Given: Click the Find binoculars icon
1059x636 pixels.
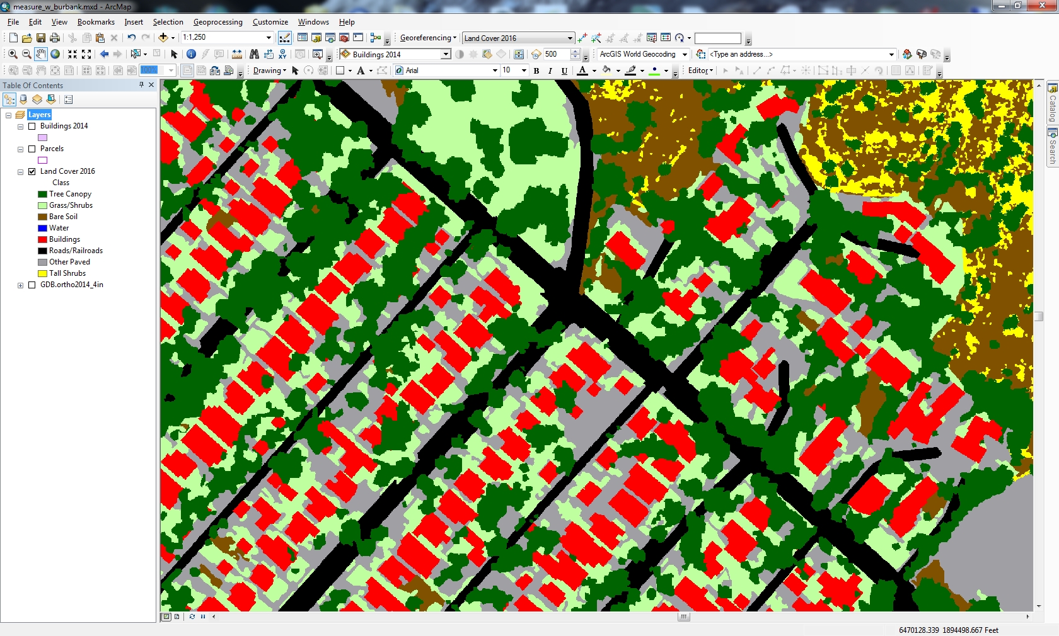Looking at the screenshot, I should 254,54.
